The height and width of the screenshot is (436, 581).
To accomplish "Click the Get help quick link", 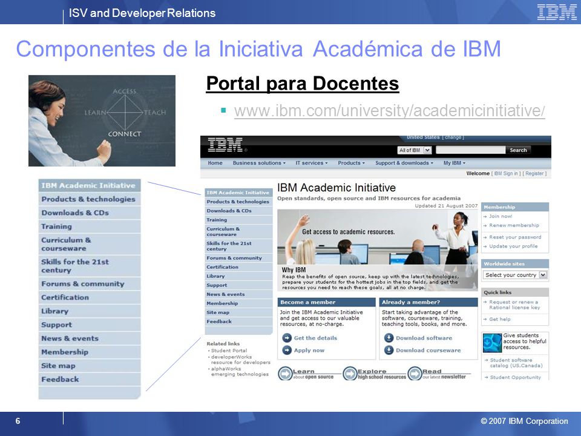I will click(x=499, y=319).
